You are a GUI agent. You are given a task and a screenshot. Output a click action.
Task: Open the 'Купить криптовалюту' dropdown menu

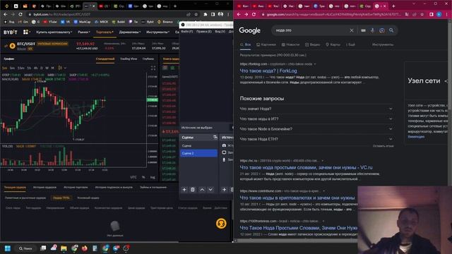[x=54, y=32]
